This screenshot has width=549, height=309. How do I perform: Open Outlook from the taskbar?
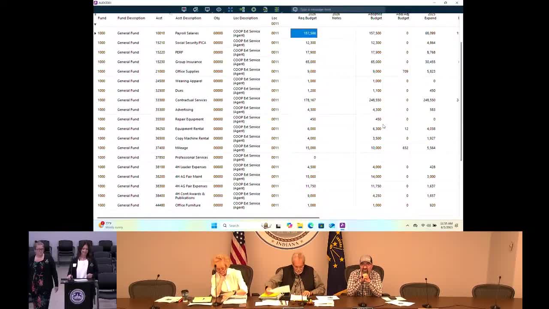point(332,225)
